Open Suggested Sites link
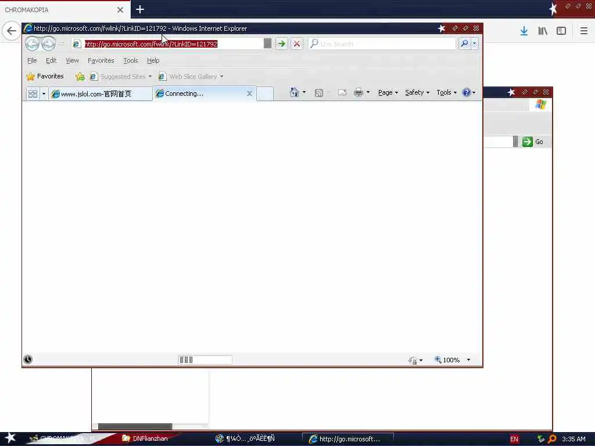 coord(119,77)
